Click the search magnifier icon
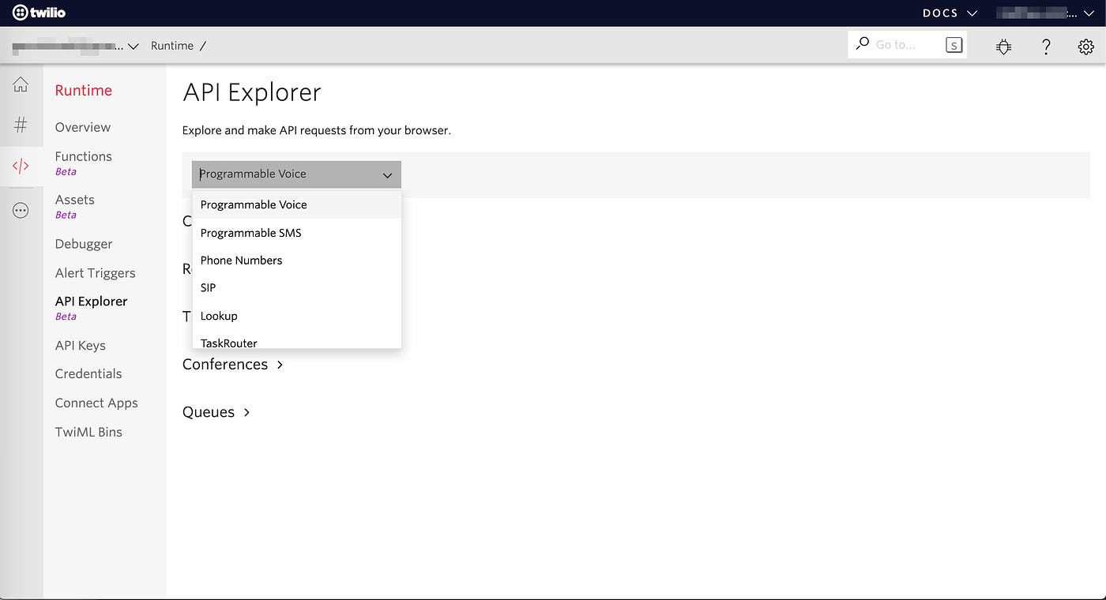This screenshot has height=600, width=1106. (862, 43)
